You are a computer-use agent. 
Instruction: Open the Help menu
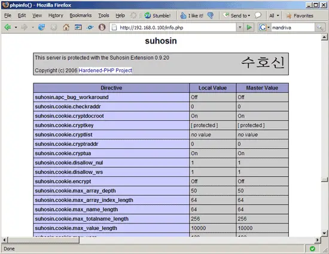coord(120,16)
